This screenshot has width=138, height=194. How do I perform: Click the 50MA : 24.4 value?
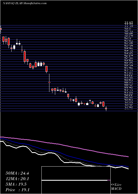pyautogui.click(x=17, y=173)
